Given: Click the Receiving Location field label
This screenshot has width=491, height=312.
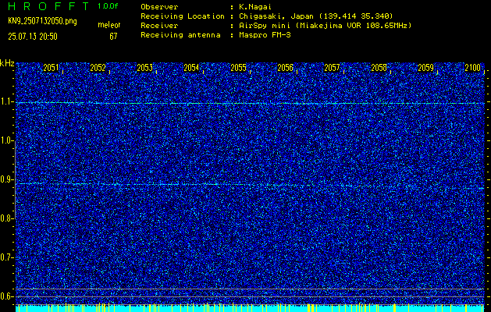Looking at the screenshot, I should coord(183,16).
